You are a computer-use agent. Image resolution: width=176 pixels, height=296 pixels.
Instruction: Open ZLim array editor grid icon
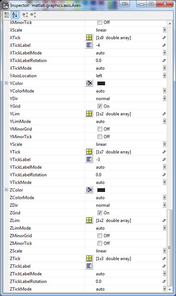click(89, 220)
